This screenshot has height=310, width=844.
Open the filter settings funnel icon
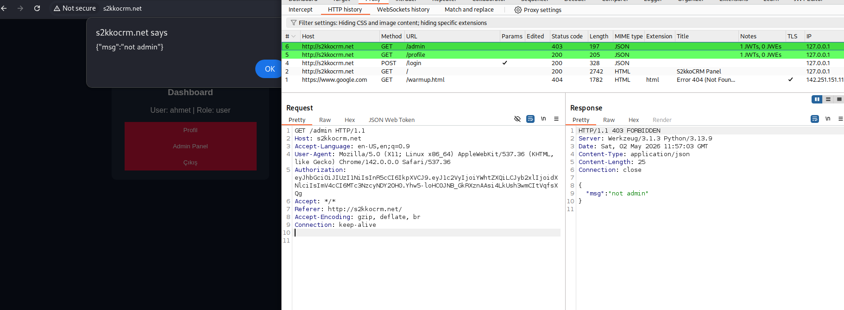[293, 23]
